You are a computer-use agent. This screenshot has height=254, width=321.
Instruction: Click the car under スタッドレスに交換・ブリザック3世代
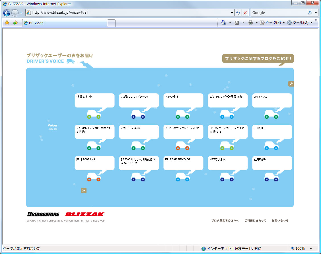click(94, 146)
